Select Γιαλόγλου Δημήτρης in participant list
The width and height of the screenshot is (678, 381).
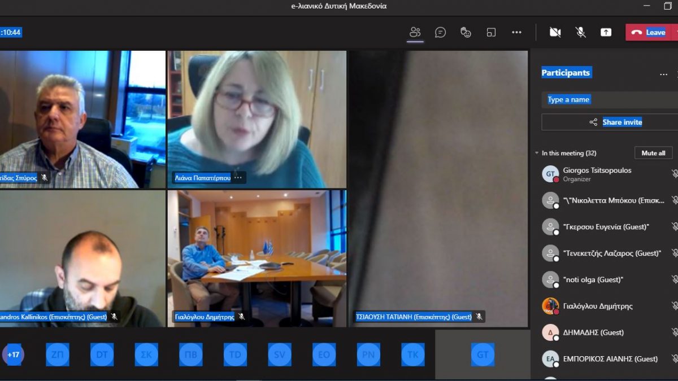coord(597,306)
